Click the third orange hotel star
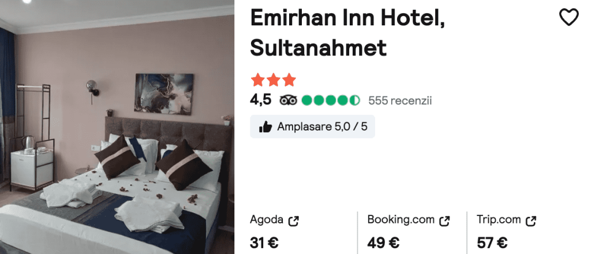The width and height of the screenshot is (591, 254). click(x=289, y=80)
